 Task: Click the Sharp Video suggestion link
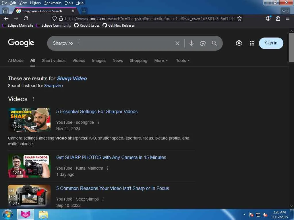72,78
